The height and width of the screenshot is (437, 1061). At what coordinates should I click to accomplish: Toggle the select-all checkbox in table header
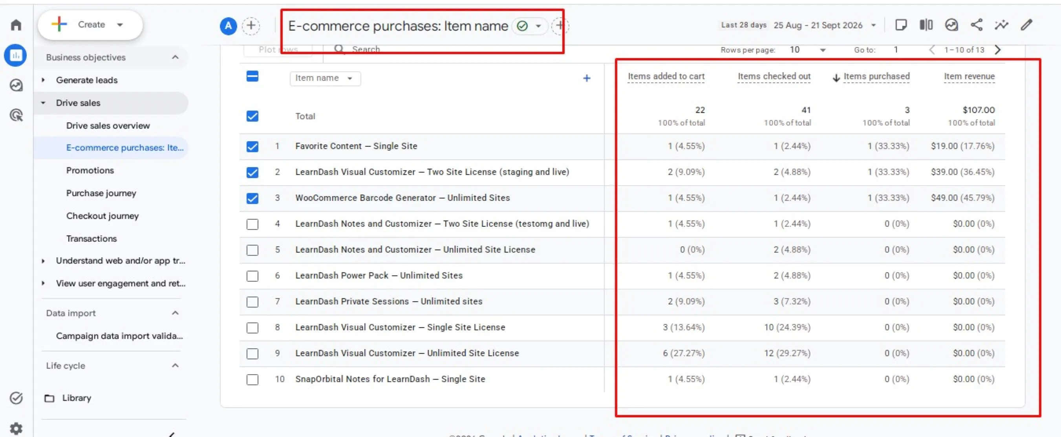252,76
